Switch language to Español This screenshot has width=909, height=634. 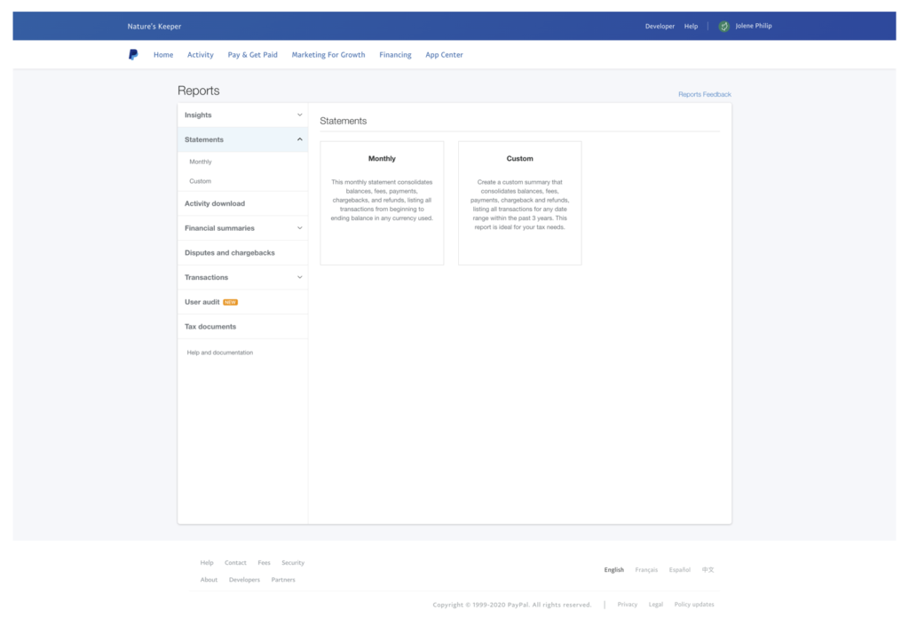coord(679,569)
